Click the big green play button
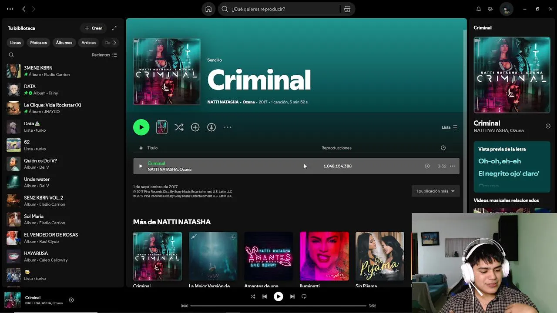 pos(141,127)
